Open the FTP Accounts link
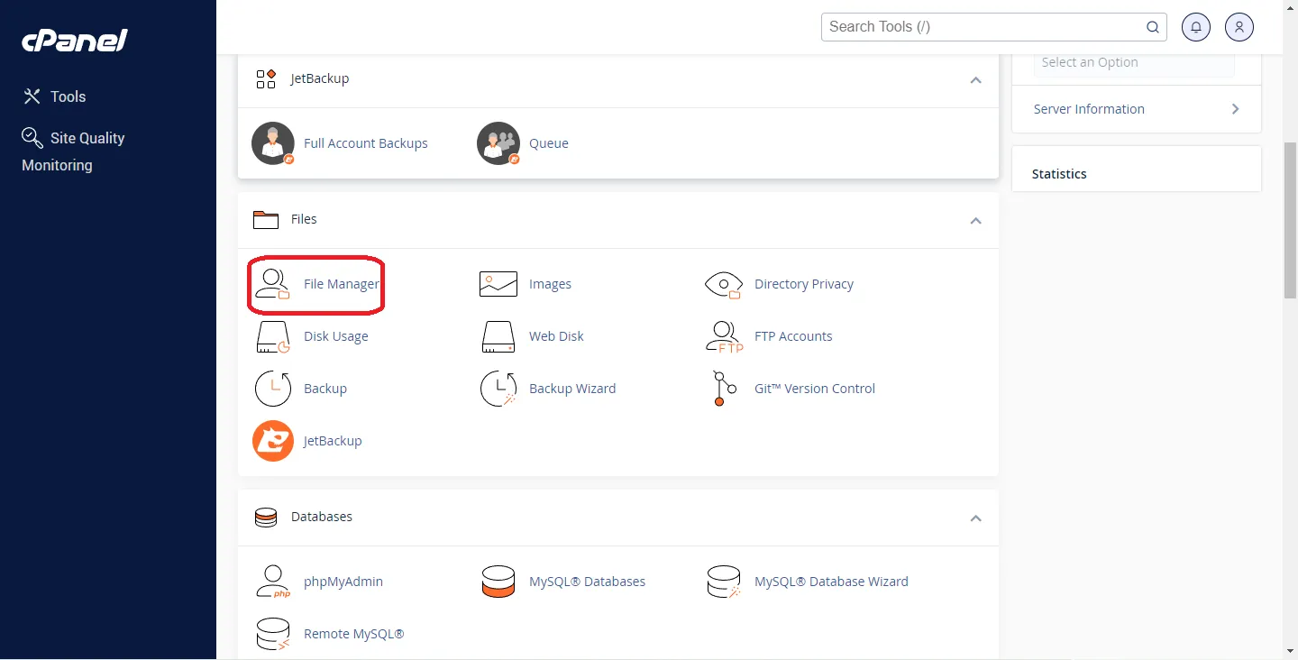1298x660 pixels. tap(793, 336)
